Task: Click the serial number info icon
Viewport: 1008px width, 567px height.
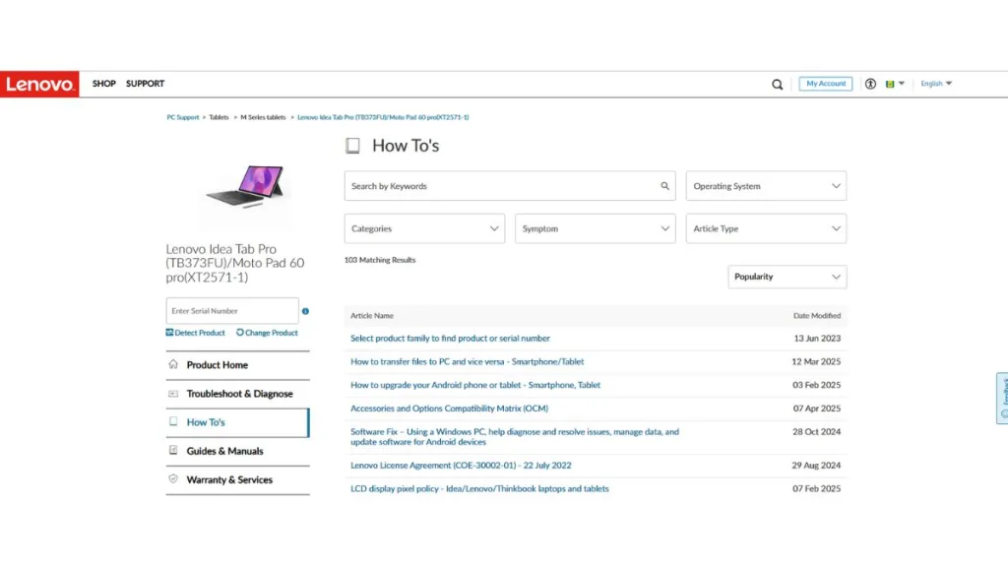Action: click(305, 311)
